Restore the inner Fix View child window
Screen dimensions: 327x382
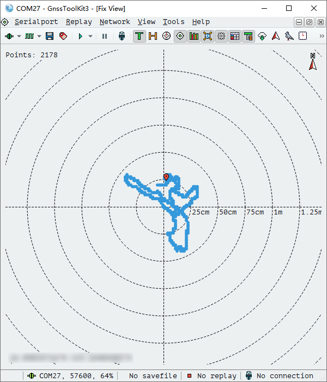[310, 22]
